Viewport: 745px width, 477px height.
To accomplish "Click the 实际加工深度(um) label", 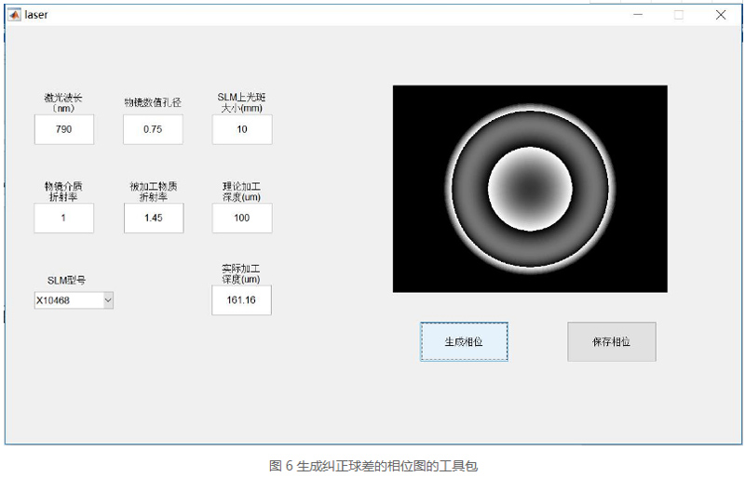I will coord(241,272).
